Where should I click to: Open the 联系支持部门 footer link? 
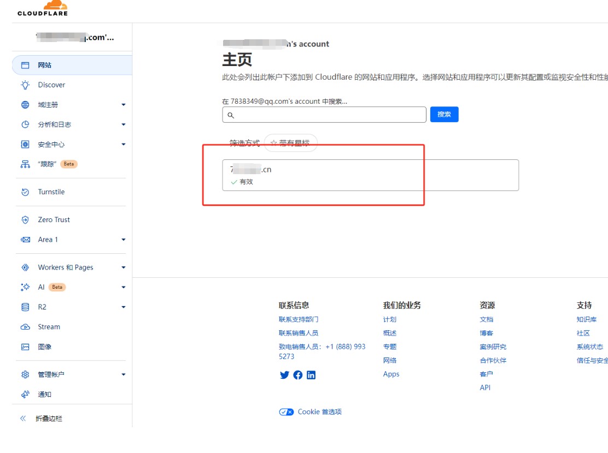[299, 319]
